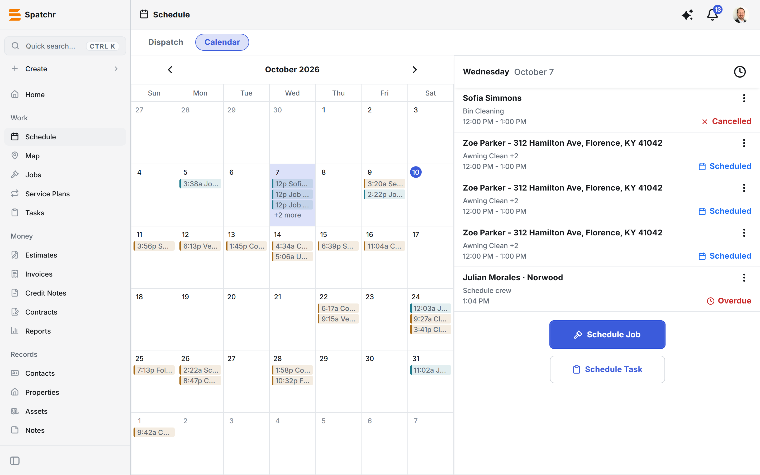The image size is (760, 475).
Task: Open Assets under Records
Action: click(65, 411)
